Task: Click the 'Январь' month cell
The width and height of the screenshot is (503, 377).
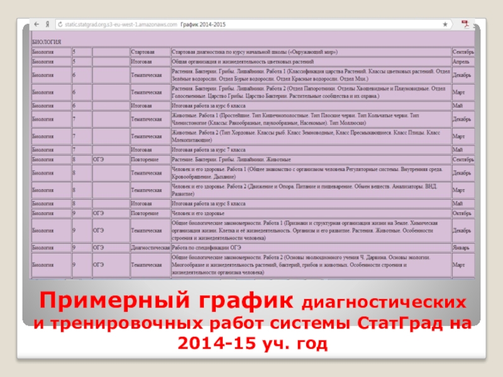Action: click(x=463, y=248)
